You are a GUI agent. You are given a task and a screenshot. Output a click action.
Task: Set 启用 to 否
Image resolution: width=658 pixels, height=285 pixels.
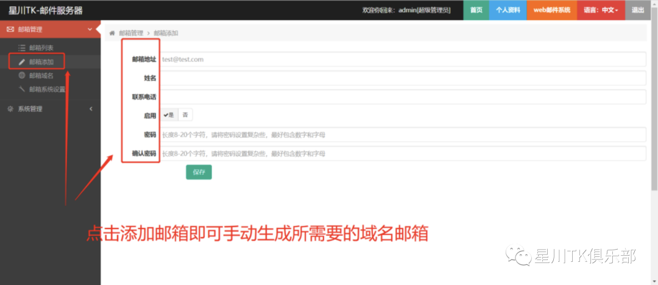click(x=185, y=115)
